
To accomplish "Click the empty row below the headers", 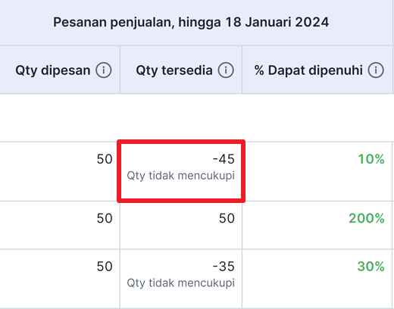I will pos(196,117).
